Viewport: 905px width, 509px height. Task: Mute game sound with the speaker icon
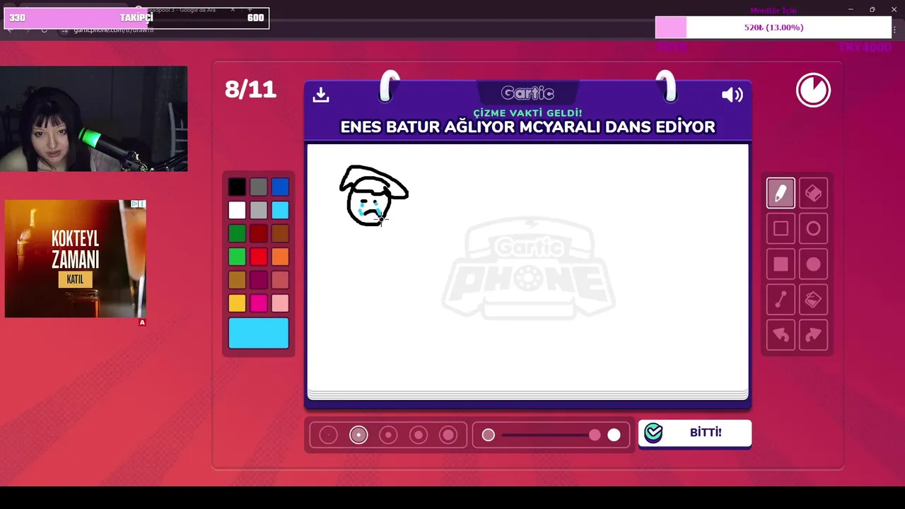[x=732, y=95]
